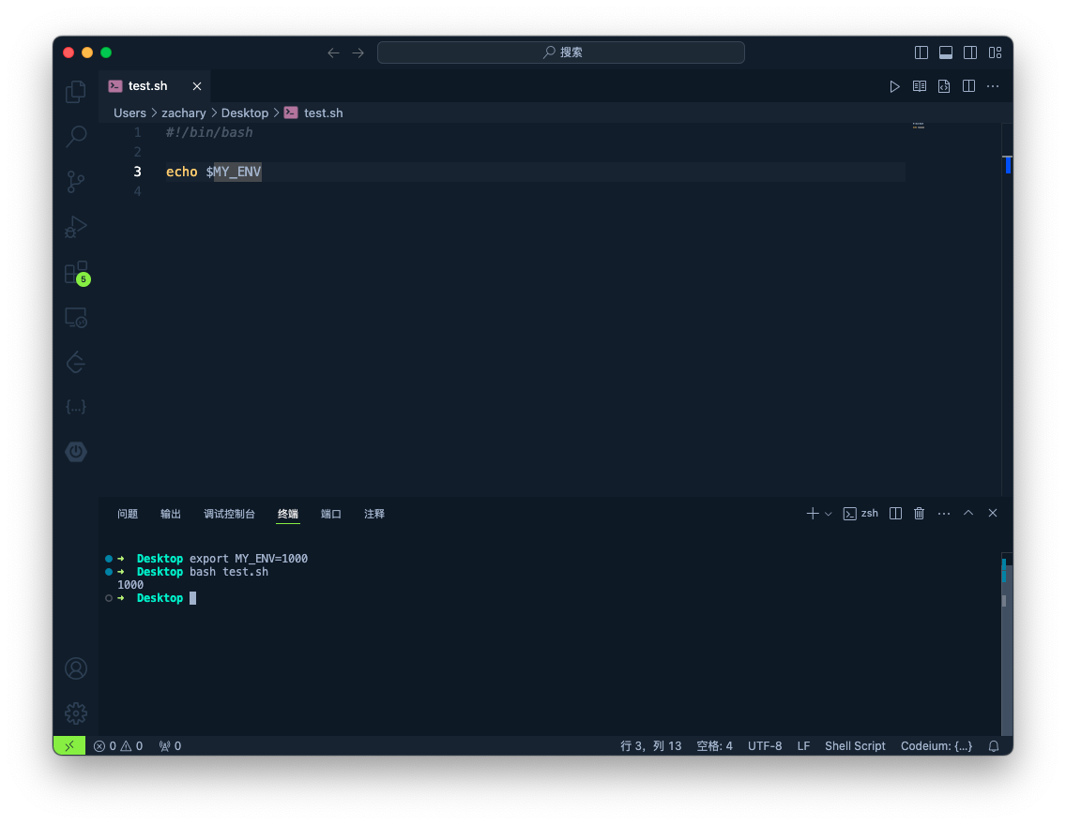Click the test.sh breadcrumb
This screenshot has height=825, width=1066.
click(x=314, y=113)
